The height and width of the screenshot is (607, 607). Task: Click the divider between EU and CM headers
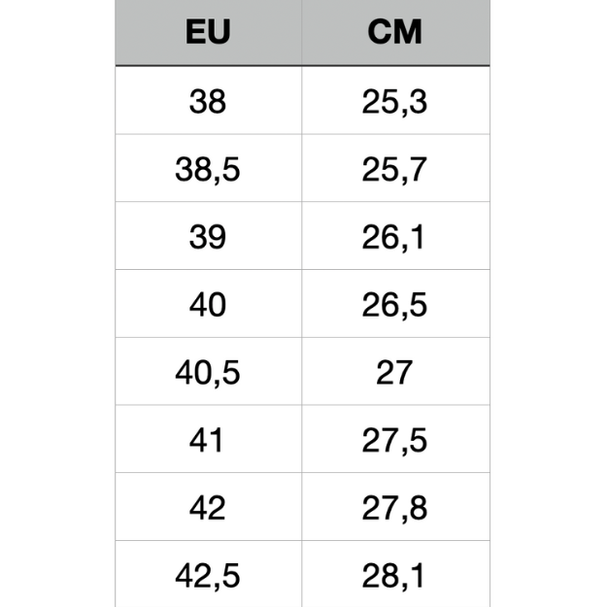[x=301, y=32]
